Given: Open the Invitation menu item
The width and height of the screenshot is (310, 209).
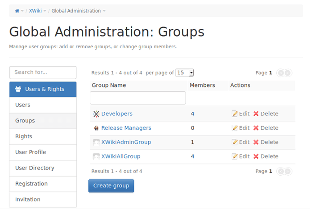Looking at the screenshot, I should point(43,200).
